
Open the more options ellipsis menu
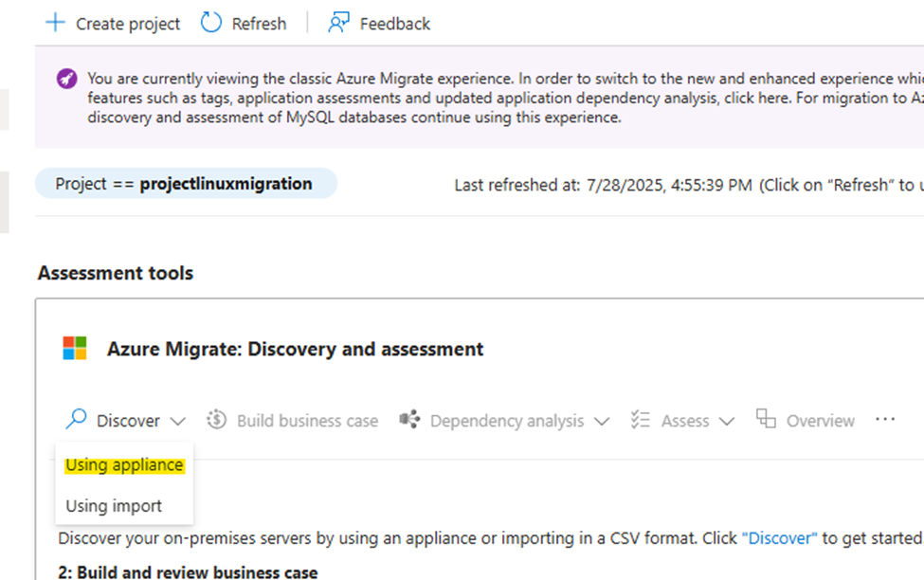coord(885,419)
